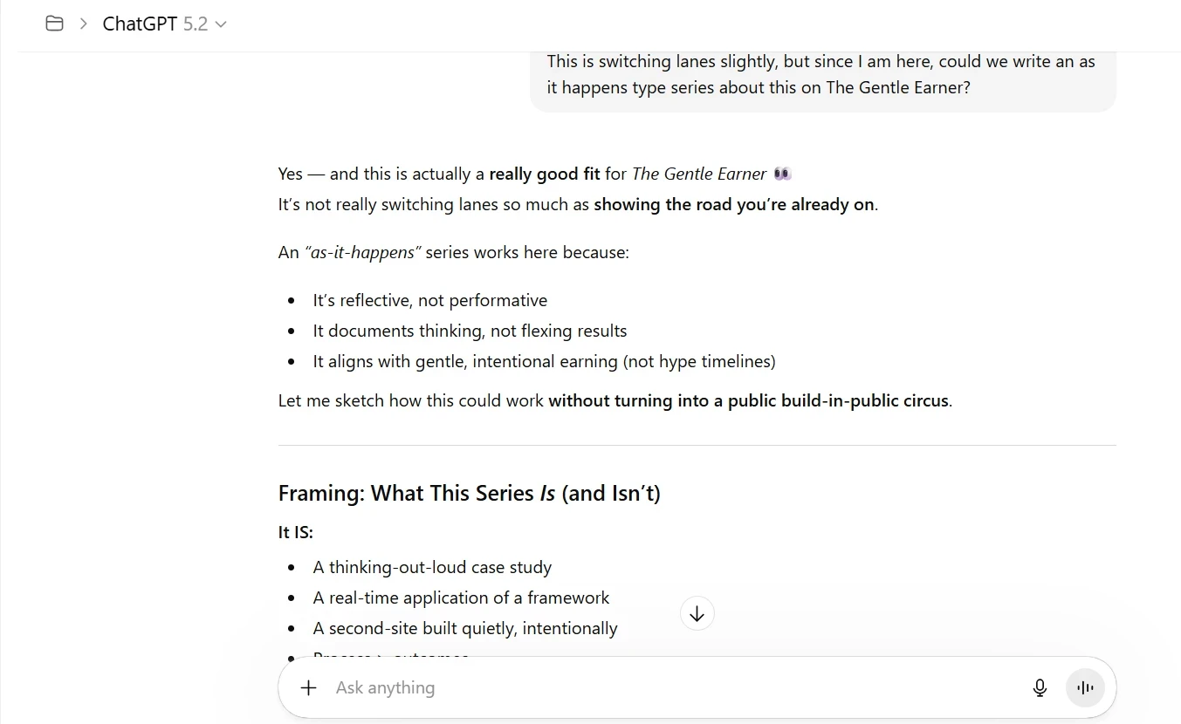Screen dimensions: 1181x724
Task: Open the attachment menu with the plus icon
Action: pyautogui.click(x=308, y=687)
